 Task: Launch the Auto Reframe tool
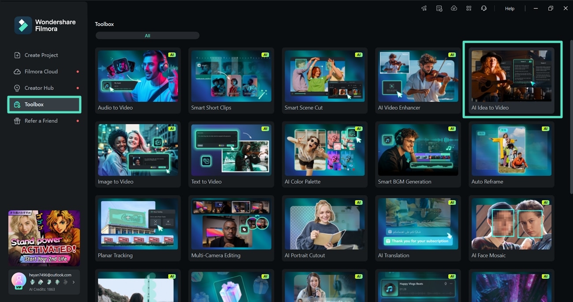coord(511,155)
